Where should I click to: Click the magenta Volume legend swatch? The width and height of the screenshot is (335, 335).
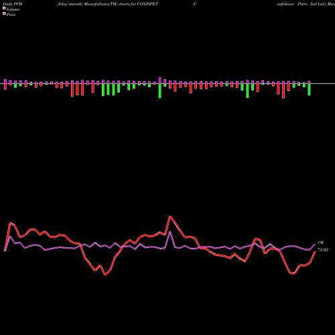4,9
